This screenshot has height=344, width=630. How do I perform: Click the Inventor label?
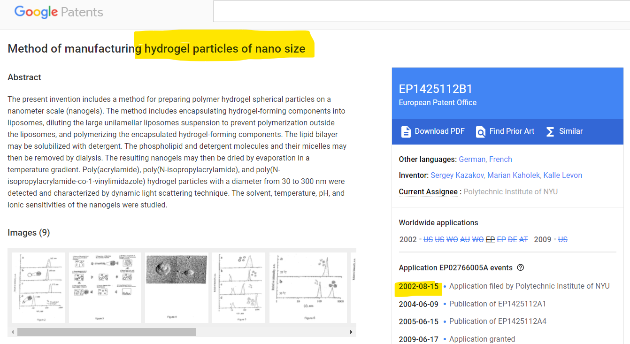(x=414, y=176)
